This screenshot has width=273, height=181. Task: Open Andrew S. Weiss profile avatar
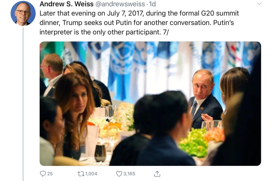click(23, 13)
